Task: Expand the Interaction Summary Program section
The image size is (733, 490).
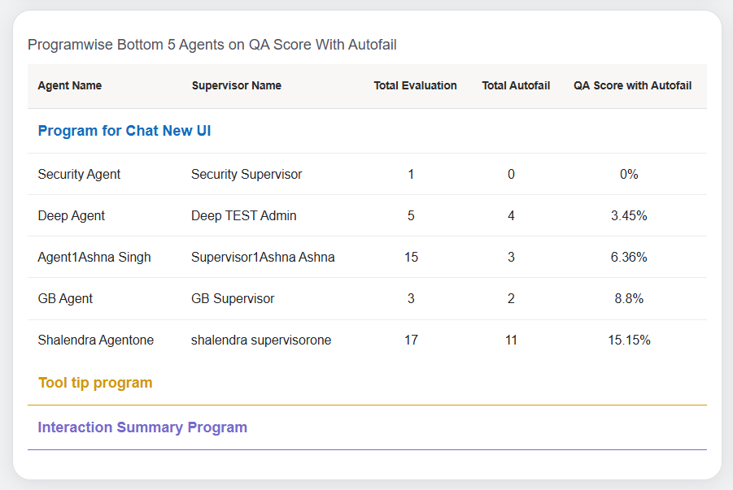Action: [x=142, y=427]
